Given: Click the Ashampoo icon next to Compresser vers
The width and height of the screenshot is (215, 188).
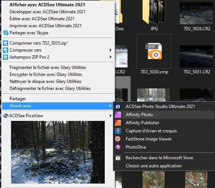Looking at the screenshot, I should pyautogui.click(x=6, y=50).
